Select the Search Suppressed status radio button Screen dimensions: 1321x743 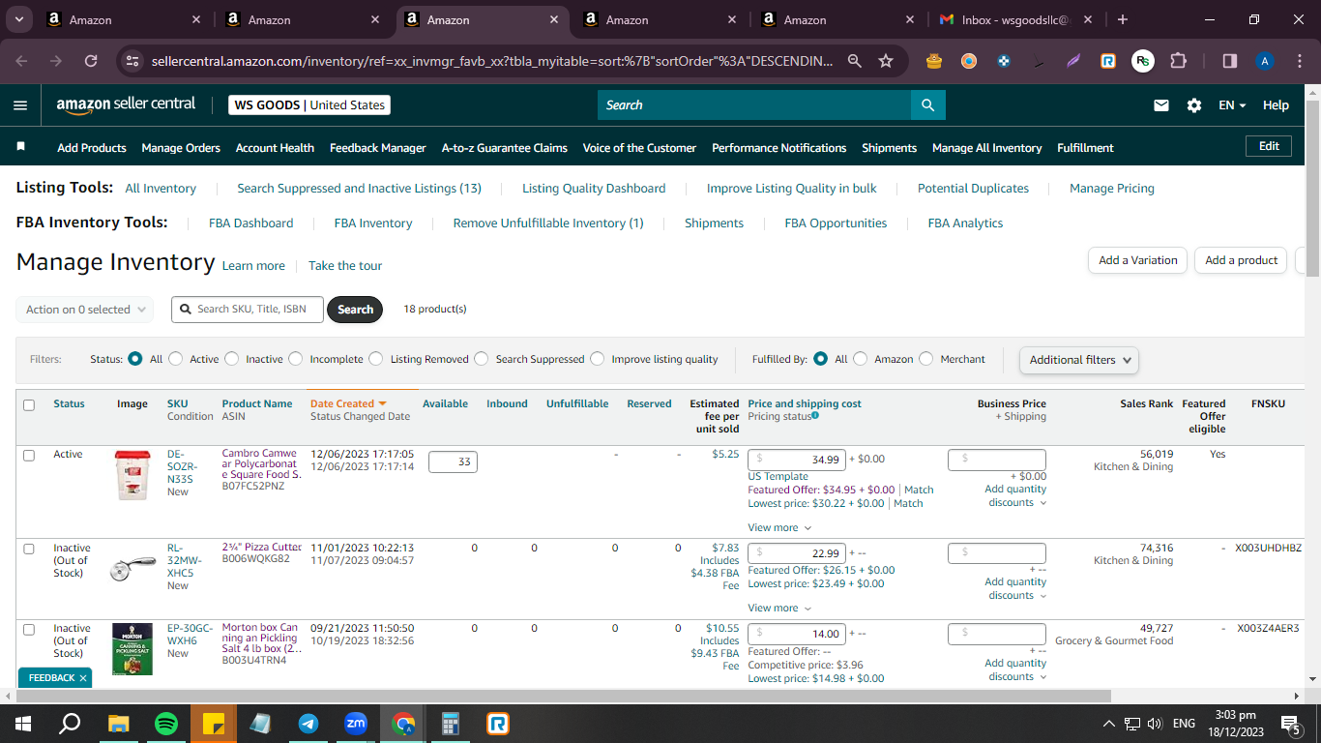click(x=482, y=359)
